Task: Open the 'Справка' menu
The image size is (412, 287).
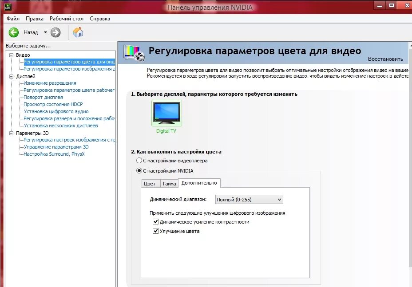Action: click(99, 19)
